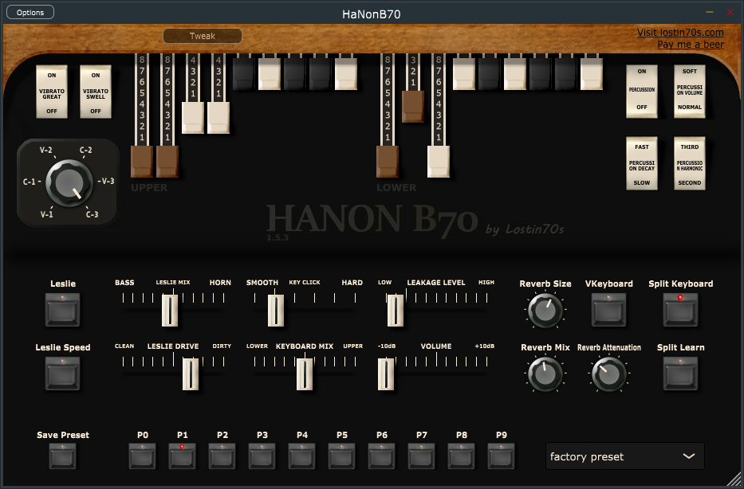744x489 pixels.
Task: Follow the Pay me a beer link
Action: coord(691,44)
